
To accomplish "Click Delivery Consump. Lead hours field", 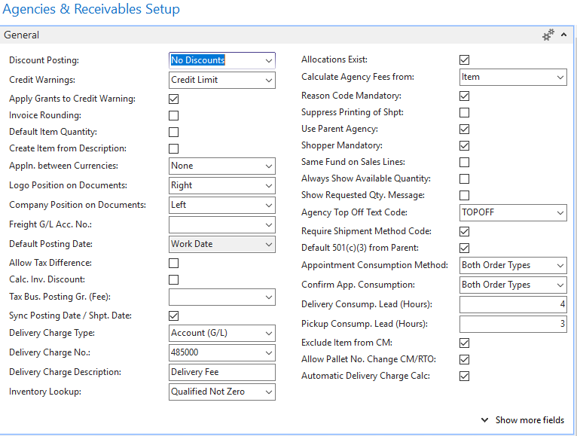I will [512, 304].
